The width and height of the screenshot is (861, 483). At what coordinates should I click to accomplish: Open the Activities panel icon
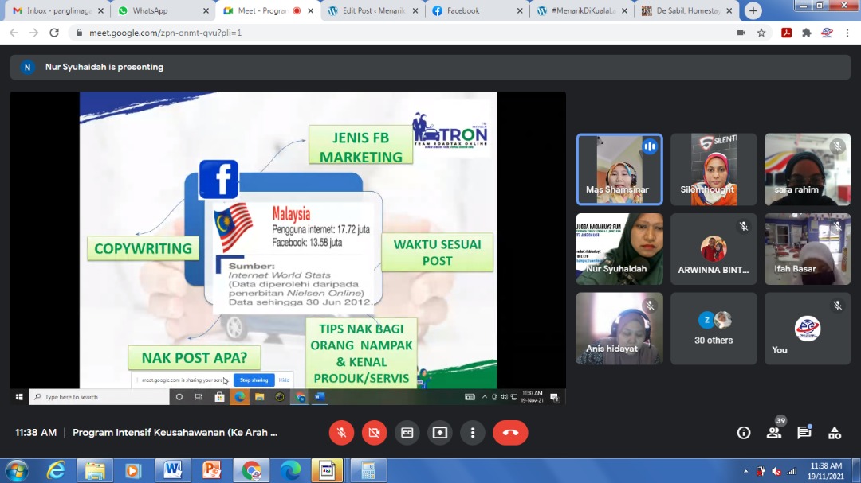(x=835, y=433)
